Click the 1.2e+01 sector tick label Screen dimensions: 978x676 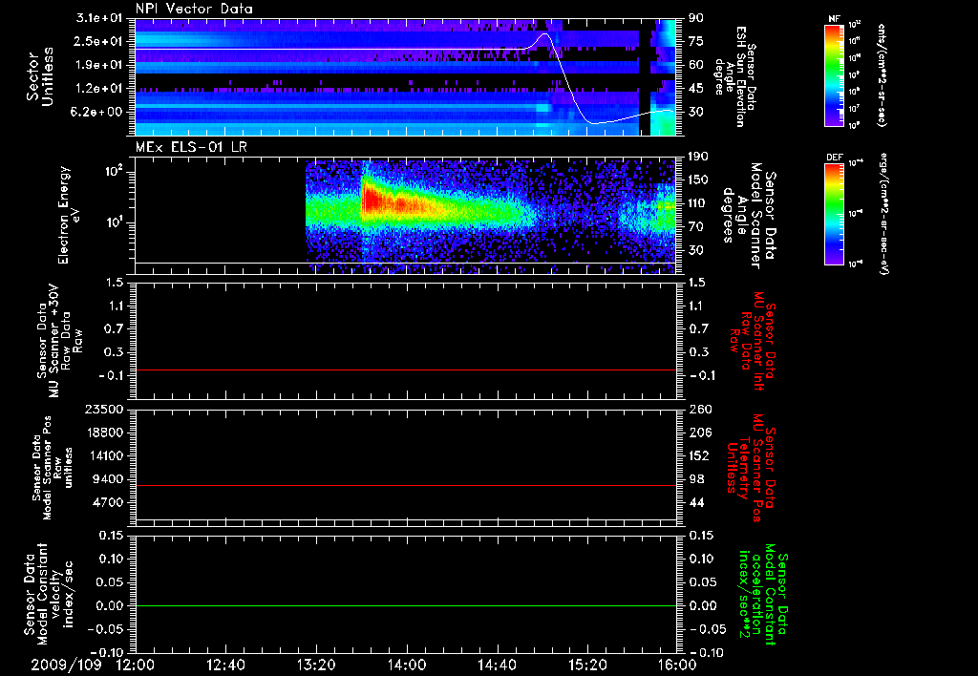point(101,89)
